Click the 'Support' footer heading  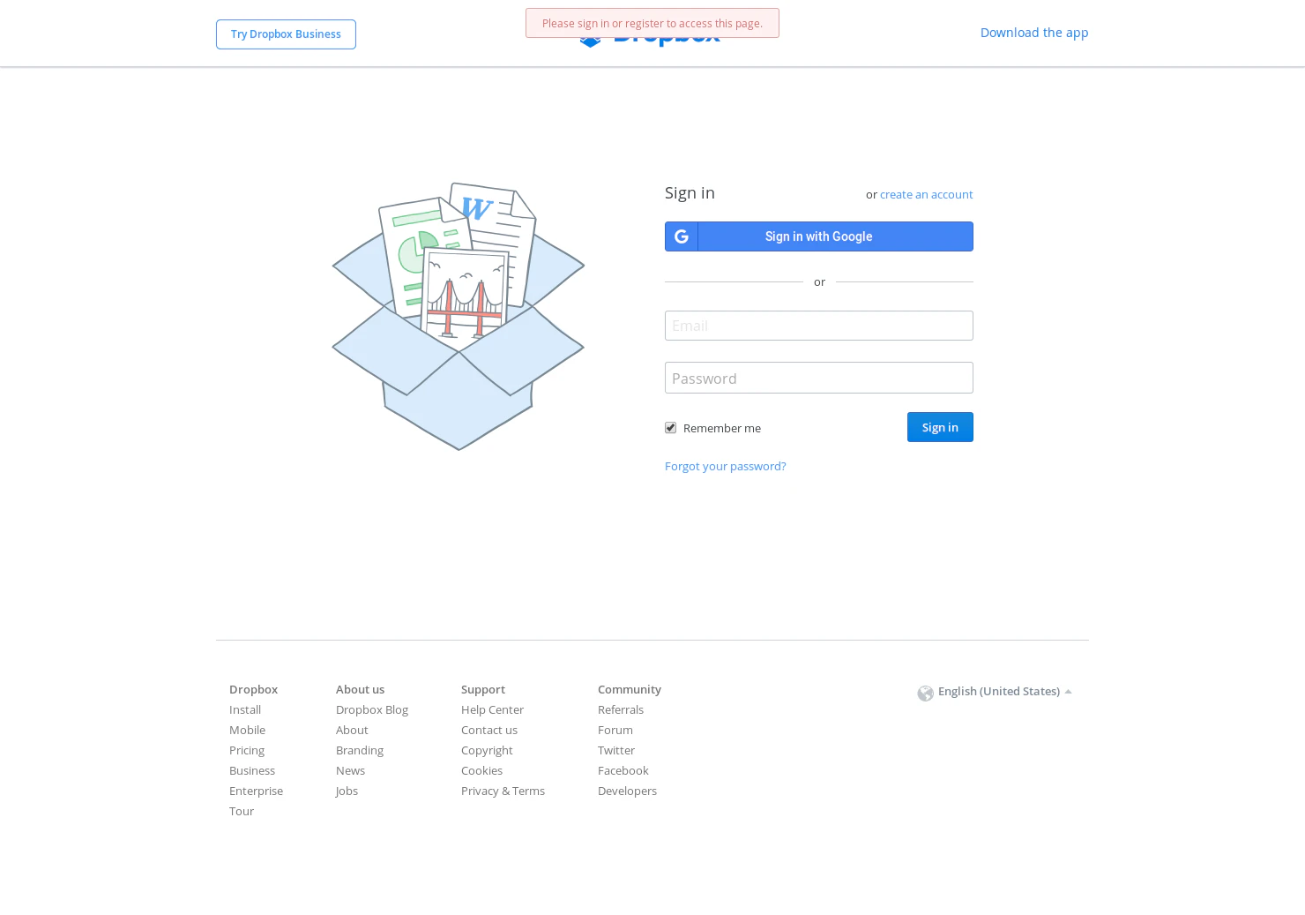[483, 689]
